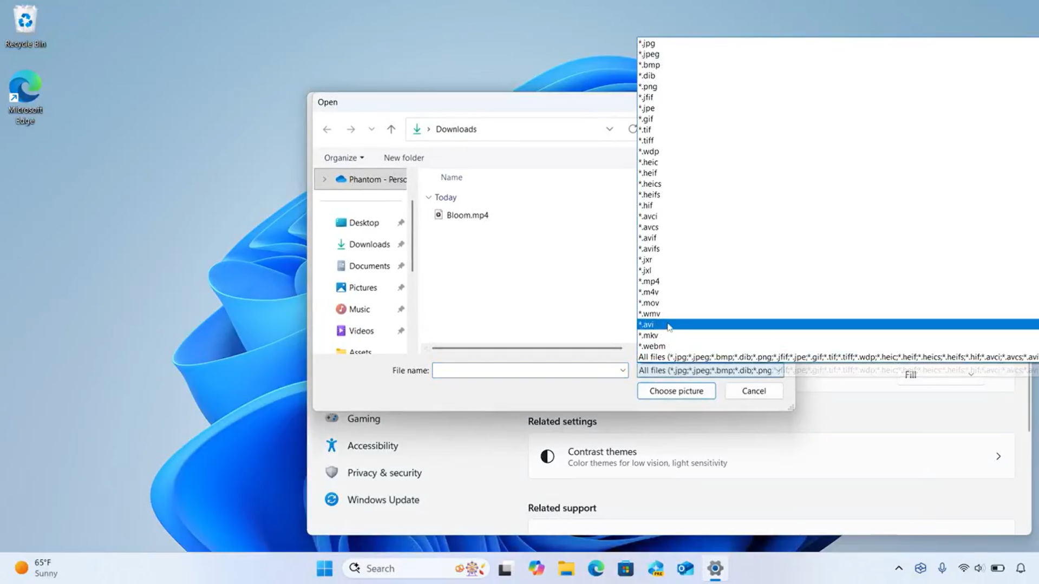Select the Bloom.mp4 file
Image resolution: width=1039 pixels, height=584 pixels.
pyautogui.click(x=467, y=215)
